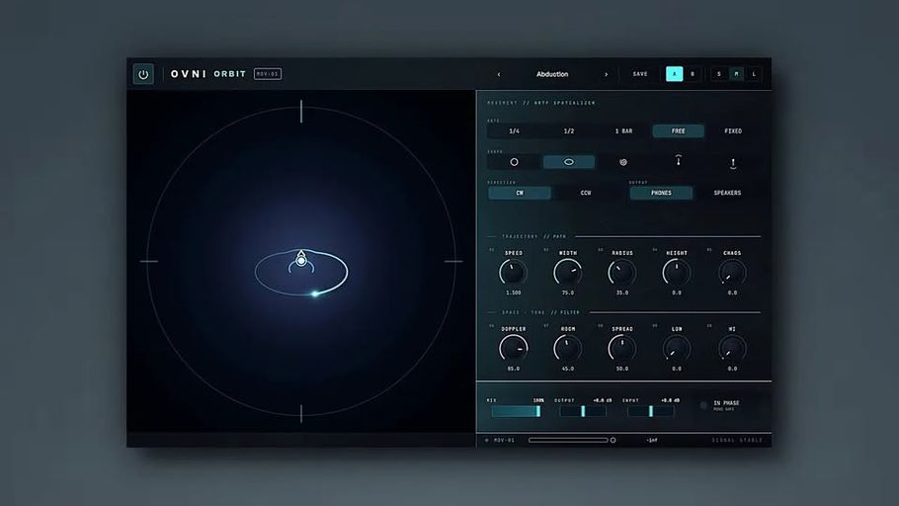Save the current preset
The width and height of the screenshot is (899, 506).
click(x=640, y=74)
